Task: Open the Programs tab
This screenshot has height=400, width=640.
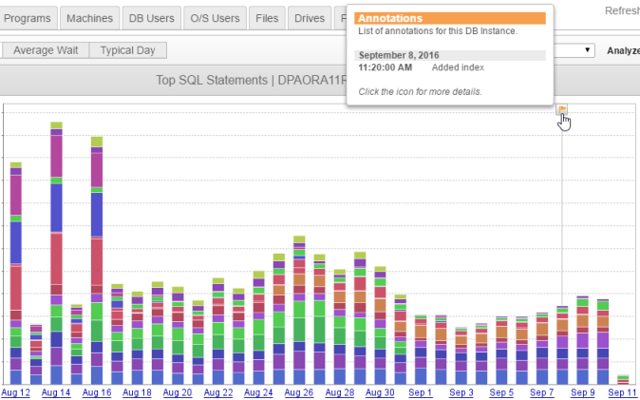Action: [x=28, y=18]
